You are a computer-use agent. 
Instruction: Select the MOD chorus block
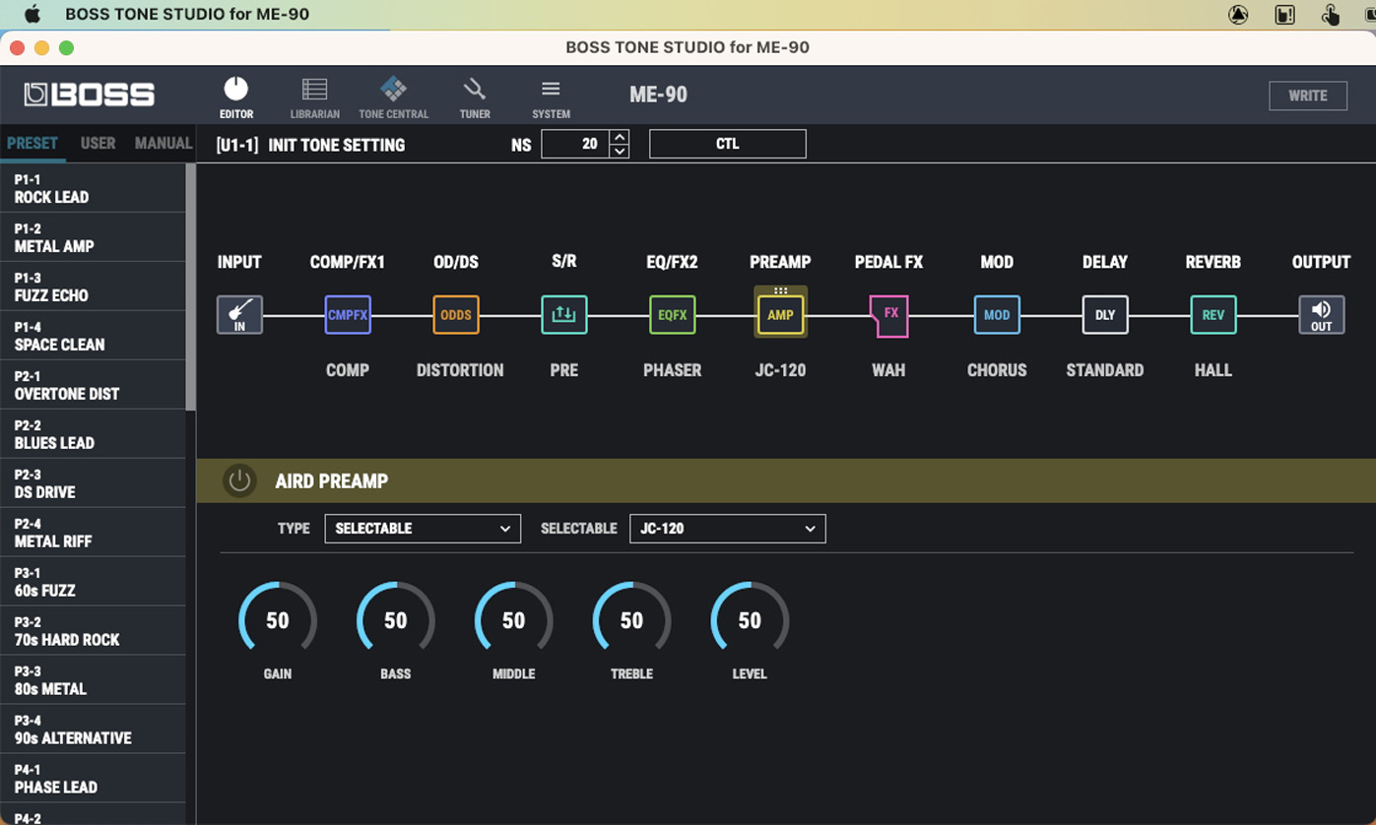tap(997, 315)
